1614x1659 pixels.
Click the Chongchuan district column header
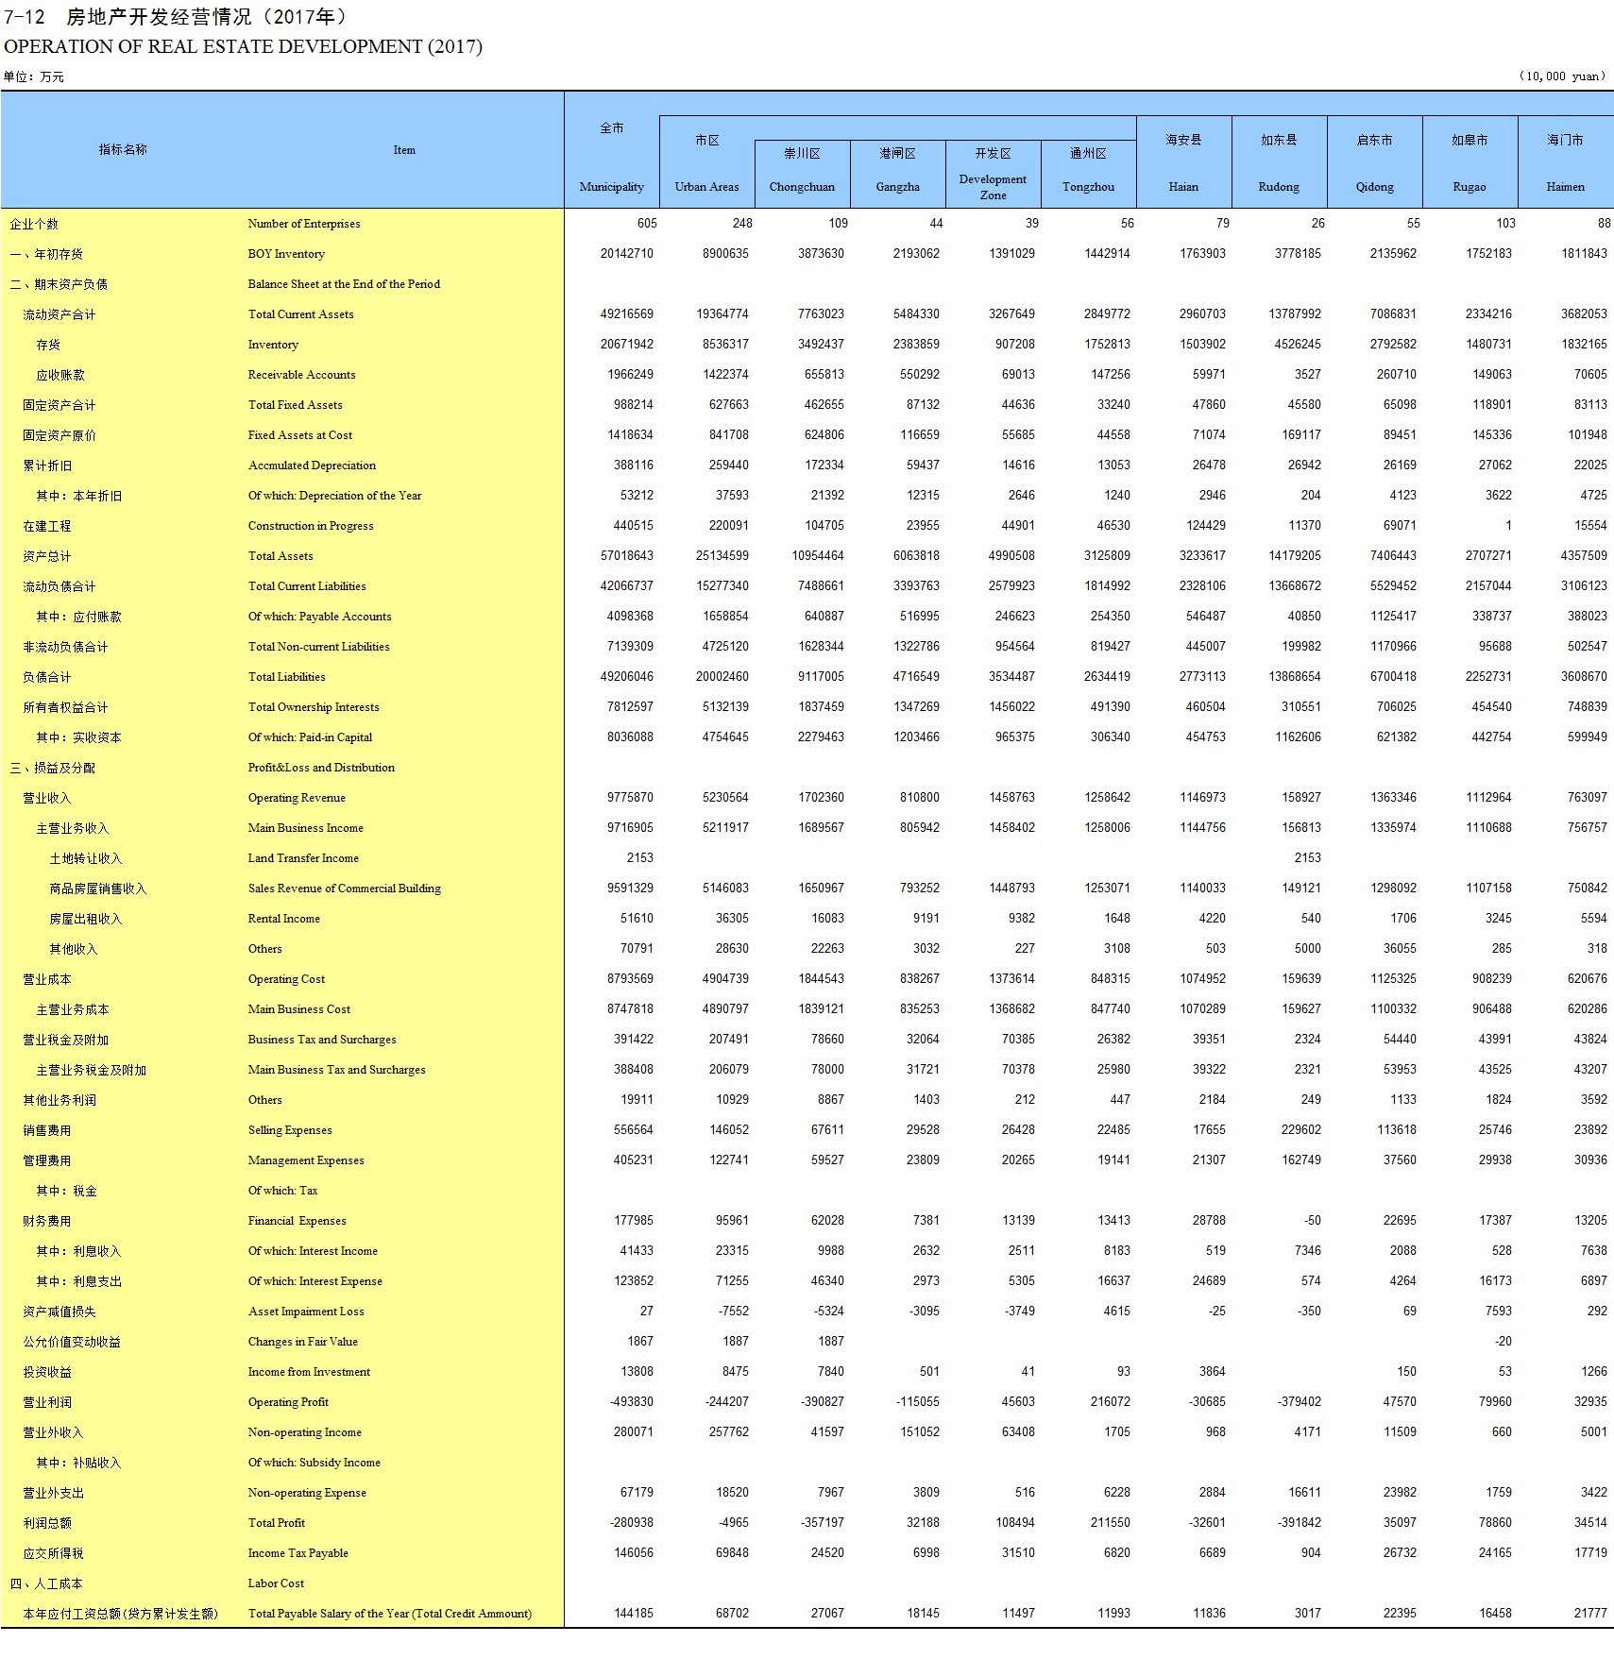click(802, 186)
